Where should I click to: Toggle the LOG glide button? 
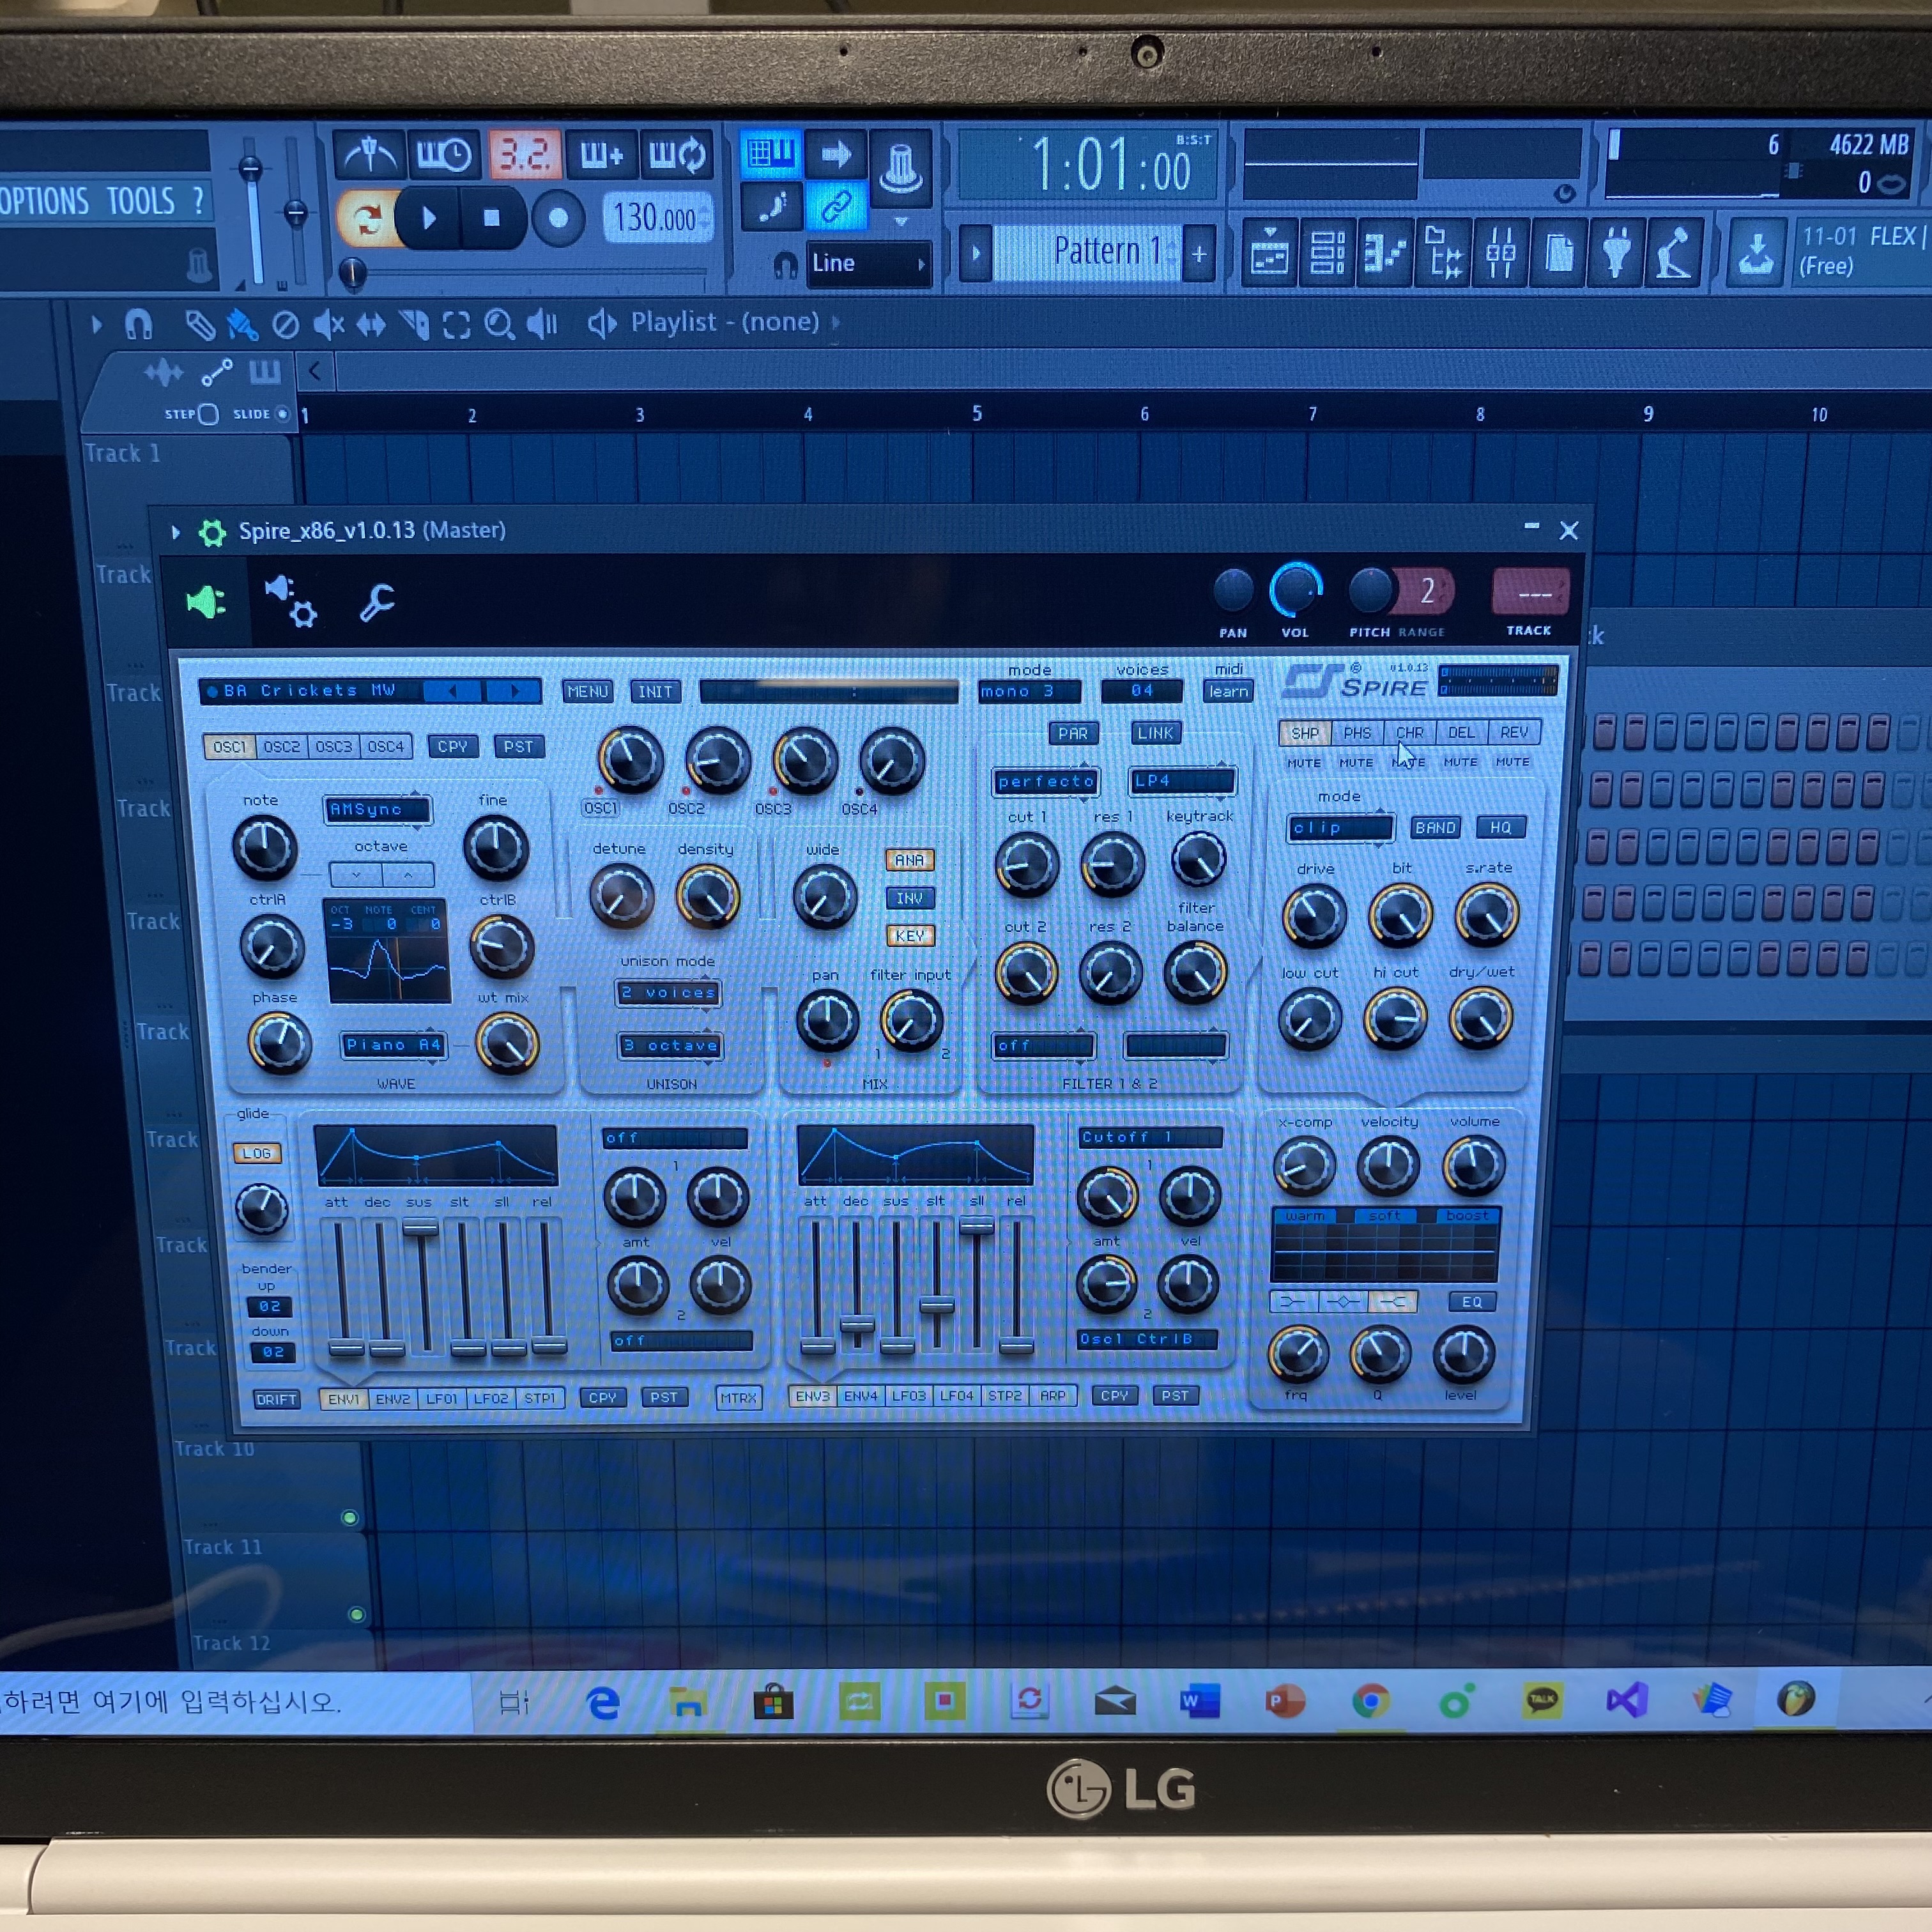point(257,1153)
